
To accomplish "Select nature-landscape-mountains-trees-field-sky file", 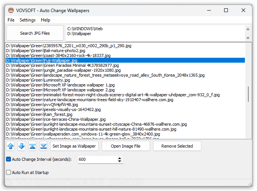I will 125,100.
